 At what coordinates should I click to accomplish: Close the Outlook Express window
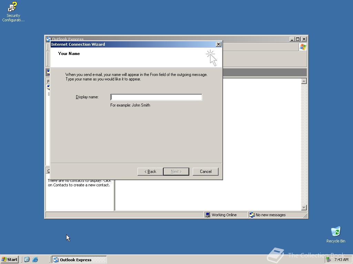click(304, 39)
